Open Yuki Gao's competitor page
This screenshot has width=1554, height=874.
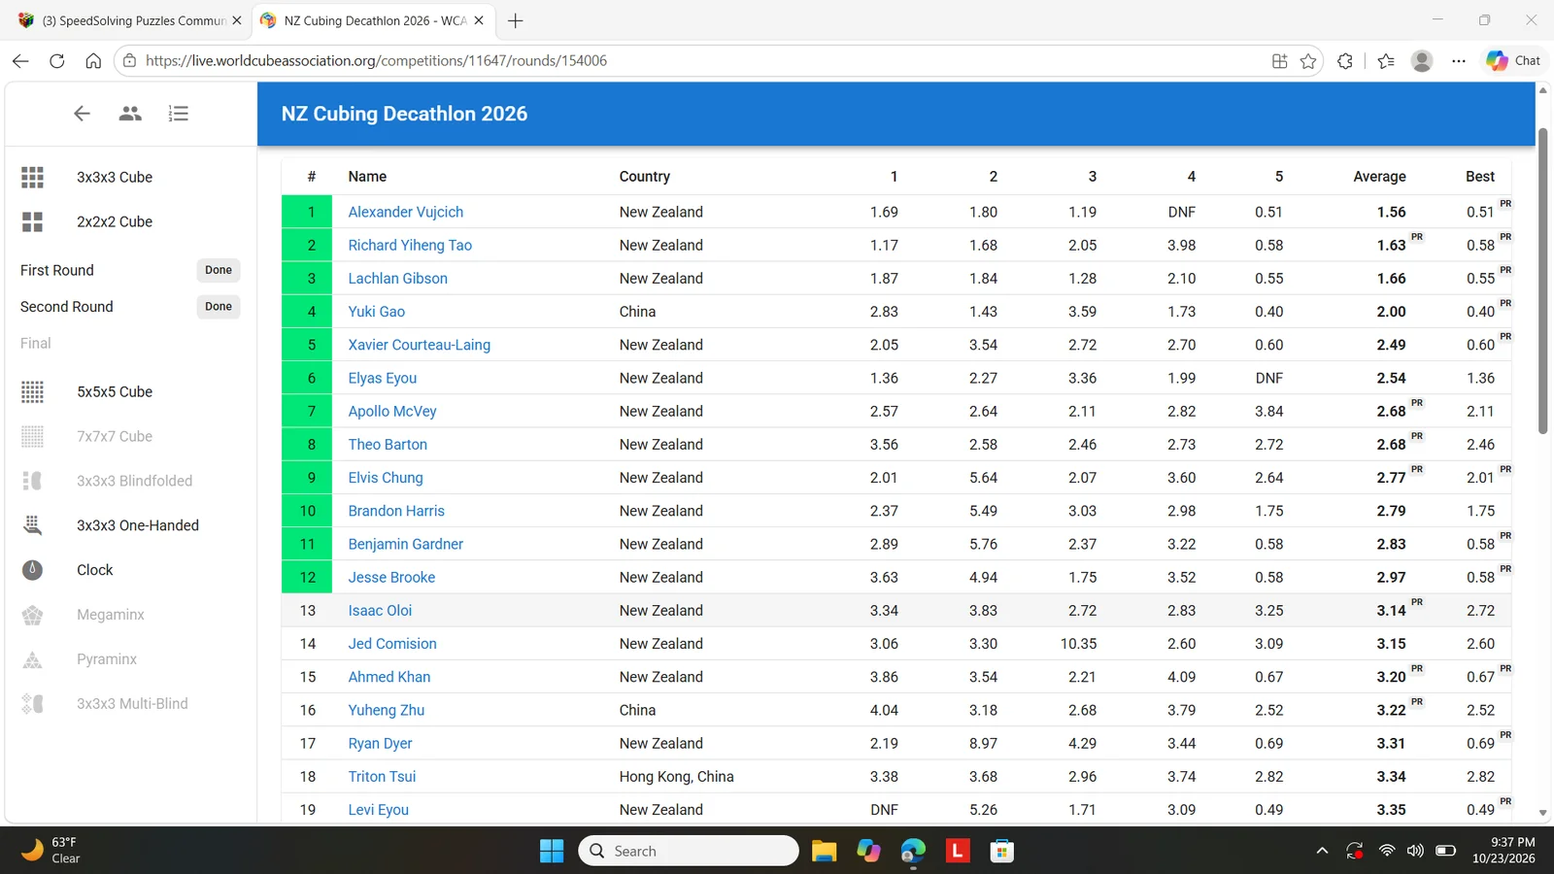click(x=377, y=312)
